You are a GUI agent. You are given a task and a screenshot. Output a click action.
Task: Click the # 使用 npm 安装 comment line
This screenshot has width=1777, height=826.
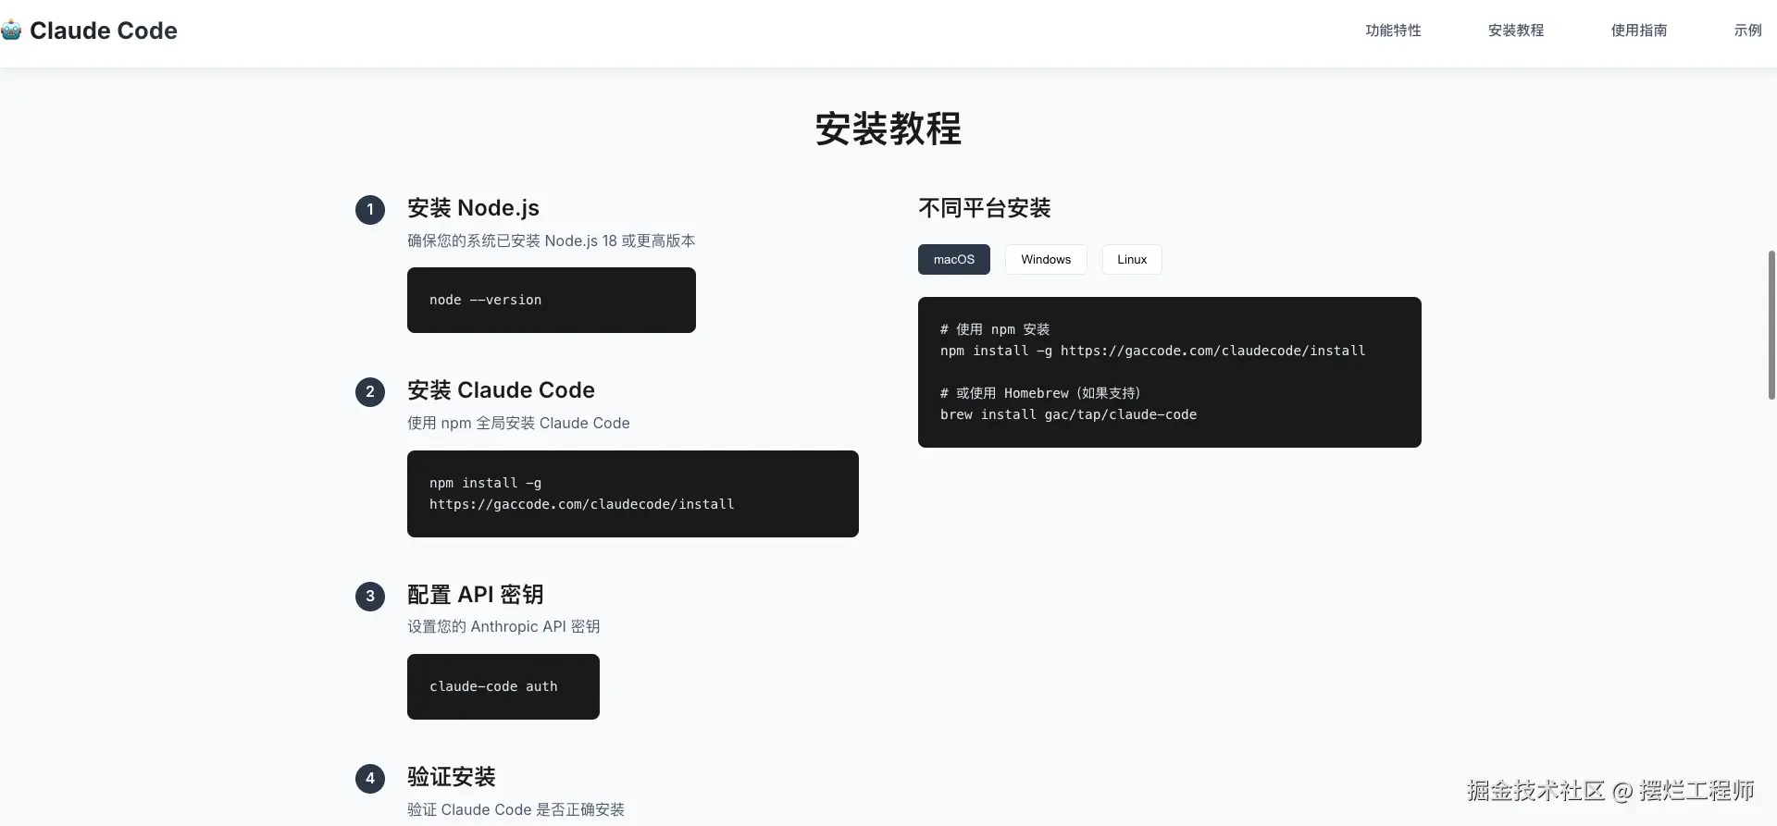coord(995,329)
